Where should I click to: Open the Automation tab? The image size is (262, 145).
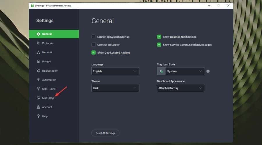click(x=54, y=80)
